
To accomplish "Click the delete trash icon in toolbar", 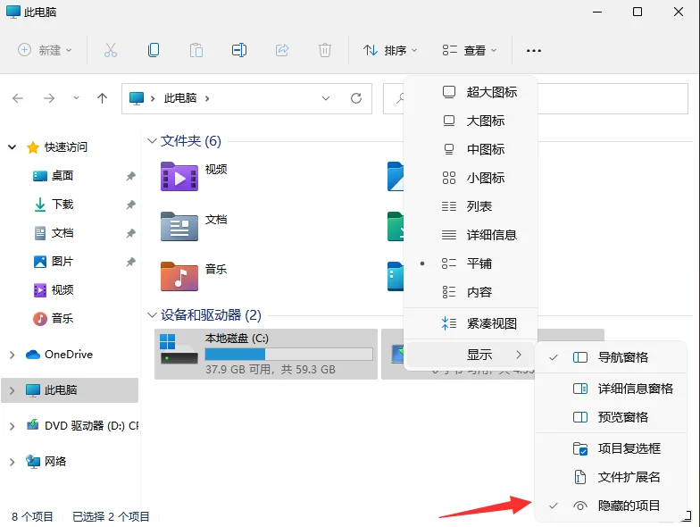I will click(325, 50).
